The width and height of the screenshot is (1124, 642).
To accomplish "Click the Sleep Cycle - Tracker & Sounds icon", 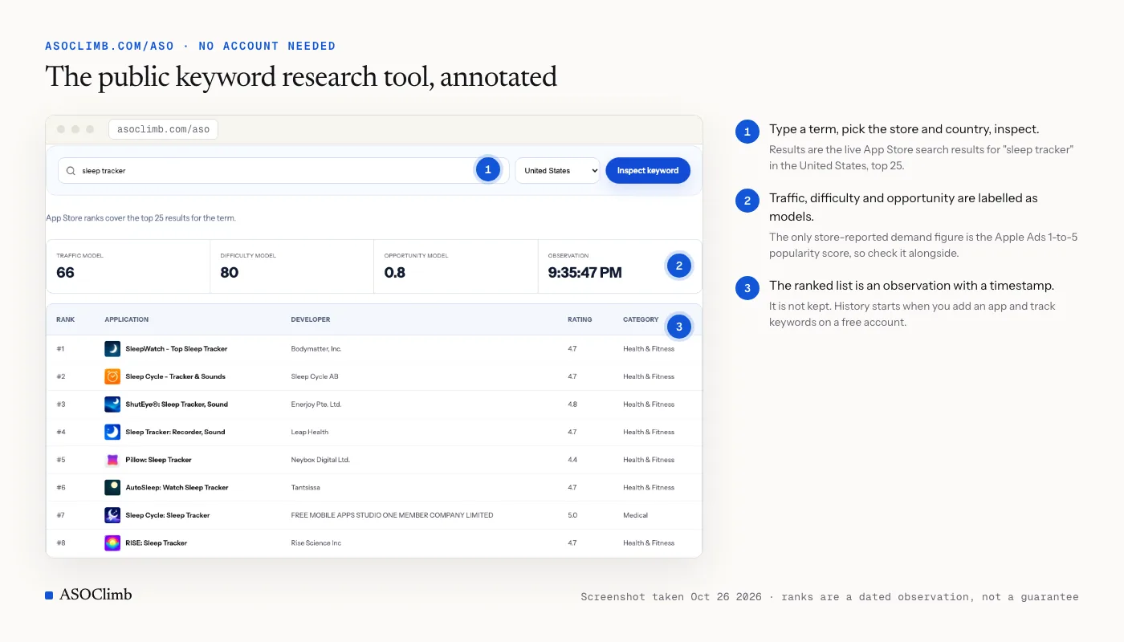I will click(x=112, y=376).
